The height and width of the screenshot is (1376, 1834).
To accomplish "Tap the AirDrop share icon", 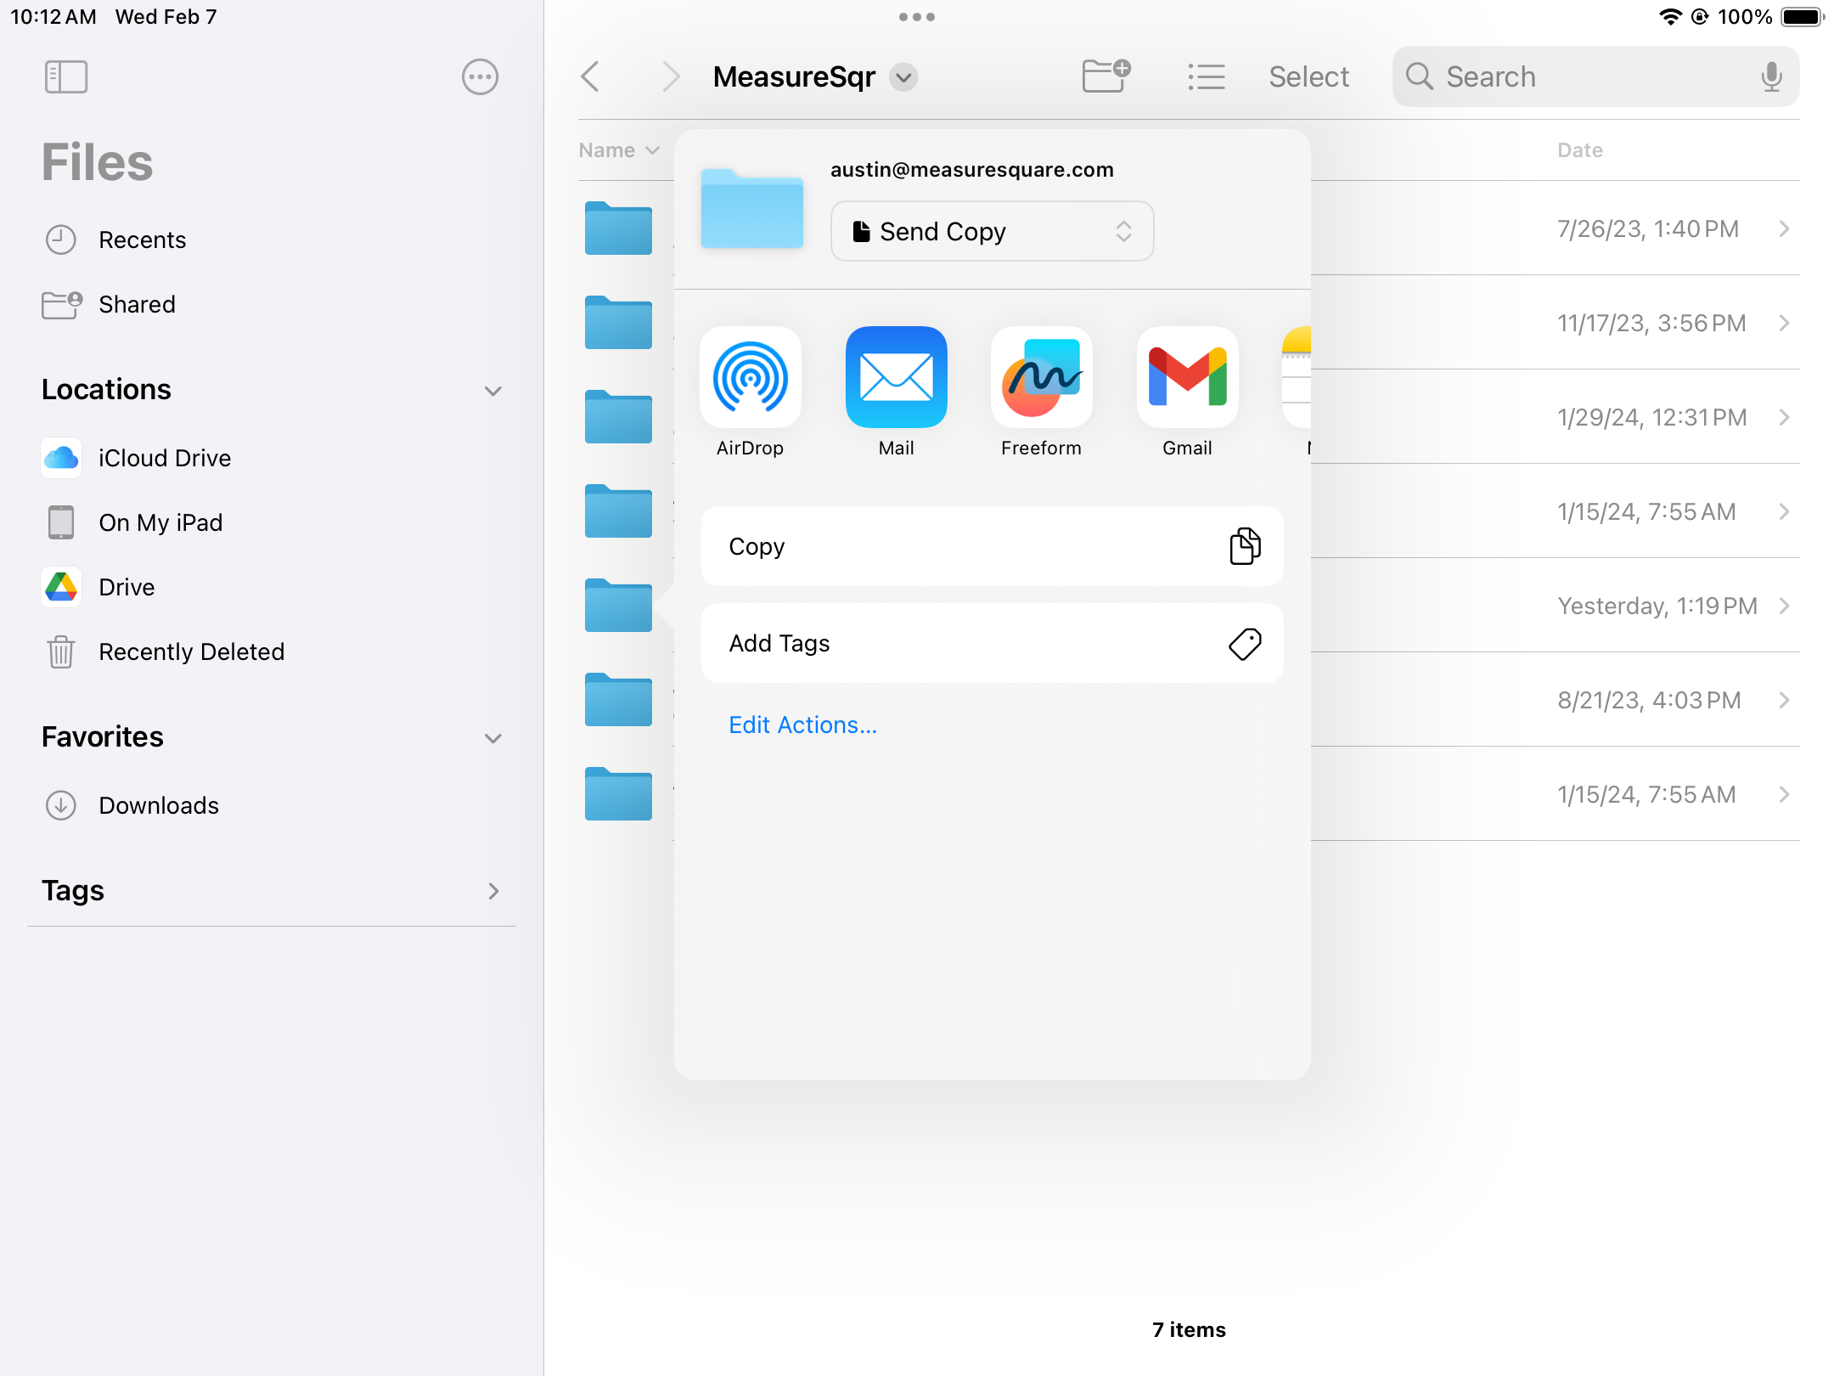I will pyautogui.click(x=750, y=378).
